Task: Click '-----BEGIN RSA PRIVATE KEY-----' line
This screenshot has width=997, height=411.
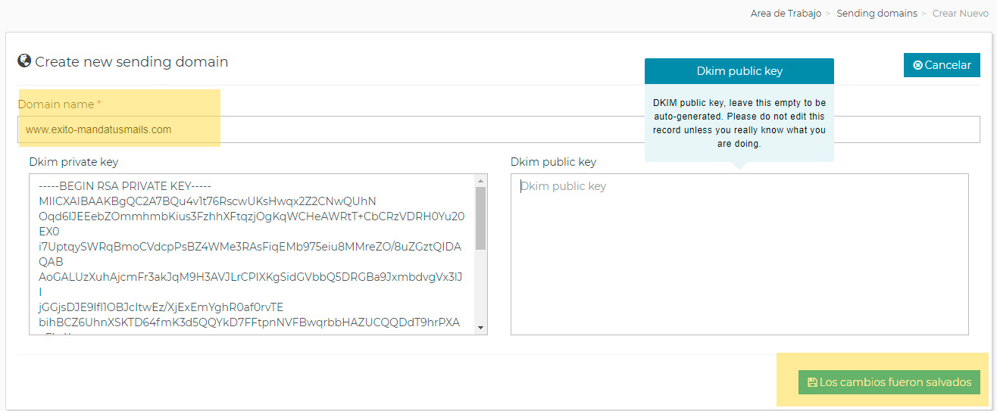Action: 124,186
